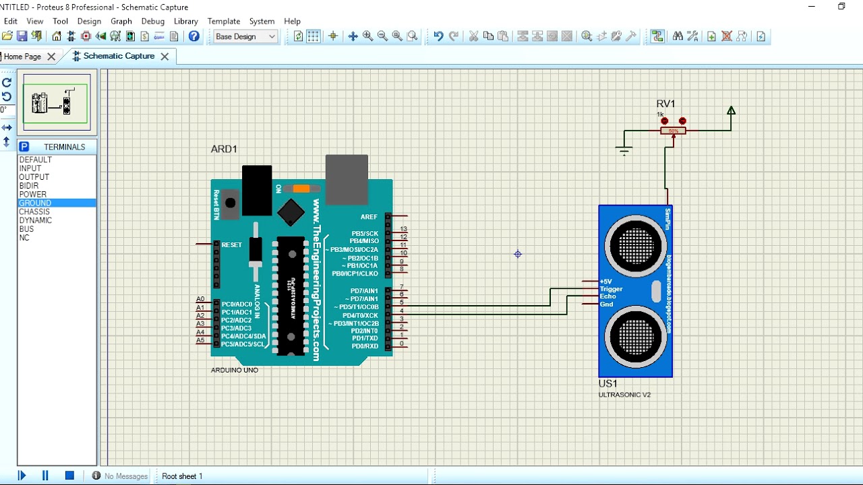This screenshot has width=863, height=485.
Task: Click Paste from clipboard icon
Action: [x=503, y=36]
